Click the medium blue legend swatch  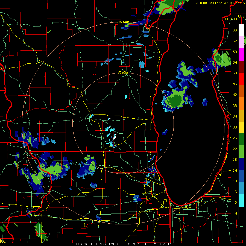(x=241, y=176)
